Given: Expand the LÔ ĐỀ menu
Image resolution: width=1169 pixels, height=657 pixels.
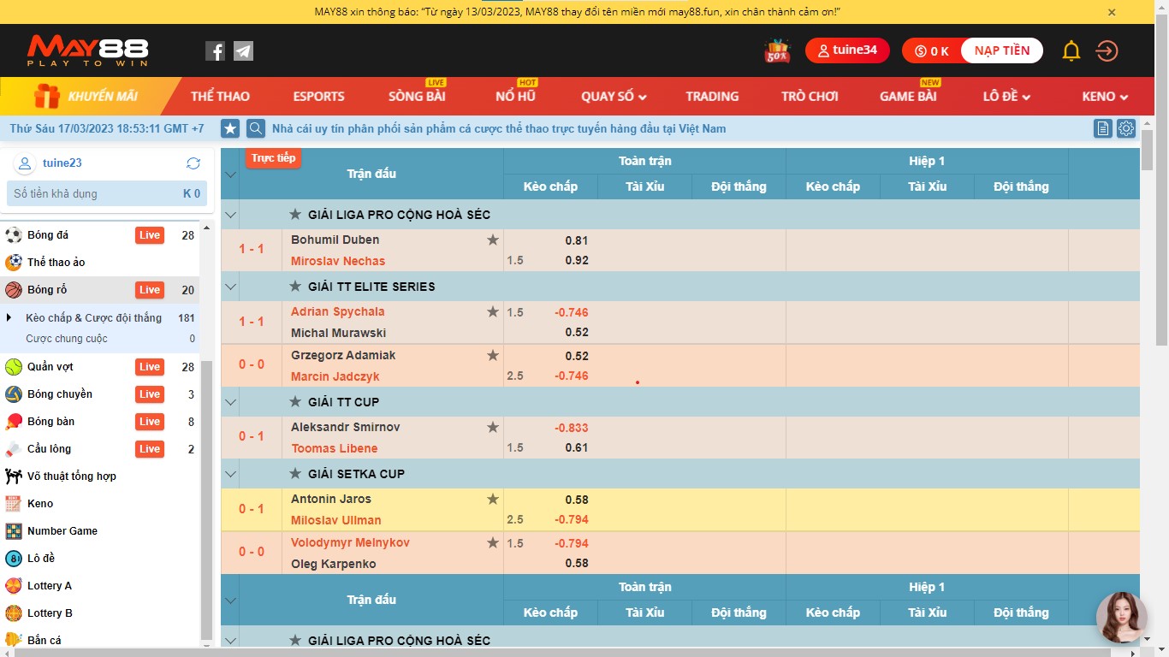Looking at the screenshot, I should tap(1006, 97).
